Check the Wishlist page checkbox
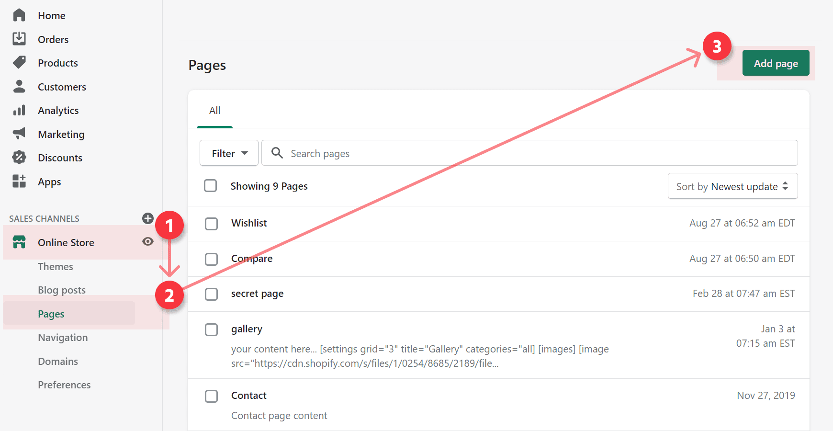 [x=211, y=224]
